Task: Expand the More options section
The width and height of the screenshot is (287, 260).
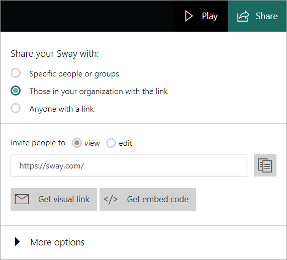Action: (49, 242)
